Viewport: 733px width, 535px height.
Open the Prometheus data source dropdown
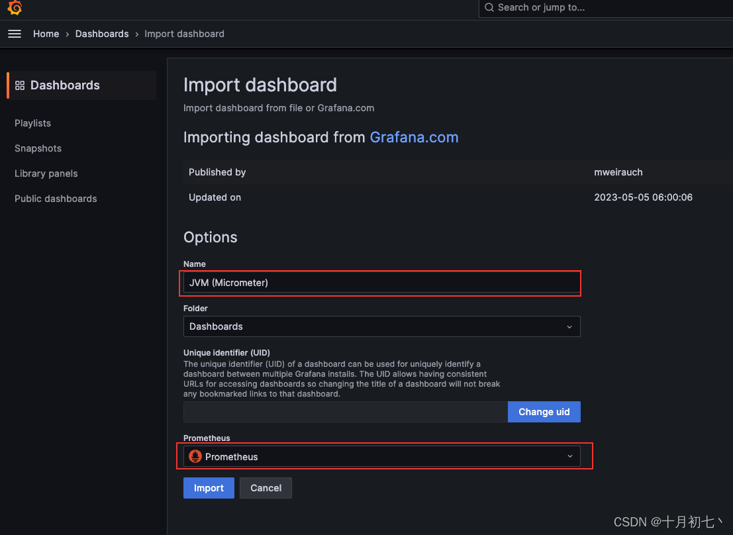381,456
